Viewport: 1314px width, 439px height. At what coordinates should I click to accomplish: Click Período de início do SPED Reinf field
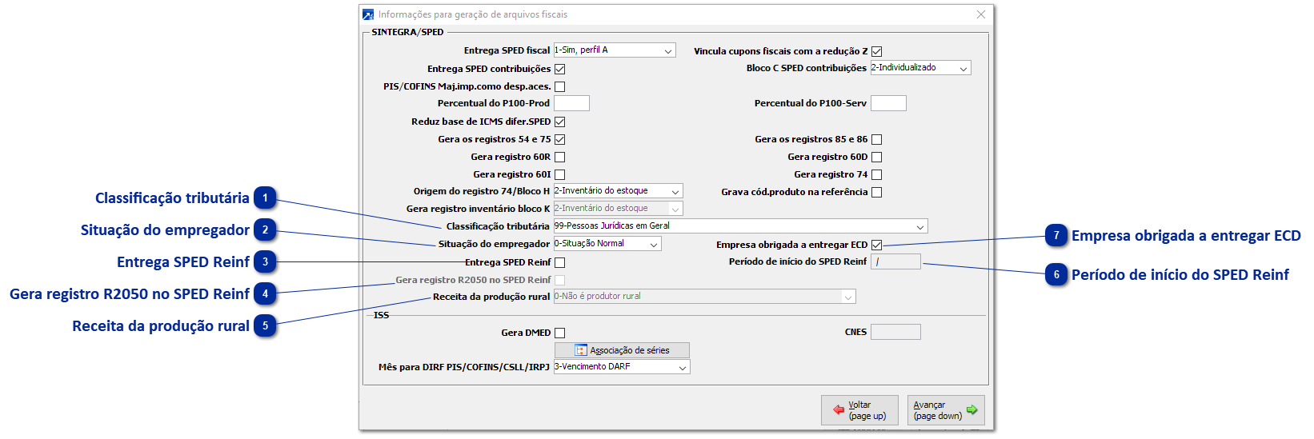coord(895,261)
